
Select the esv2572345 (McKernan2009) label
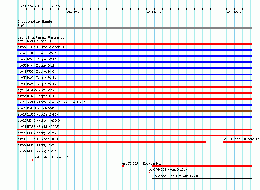coord(39,121)
